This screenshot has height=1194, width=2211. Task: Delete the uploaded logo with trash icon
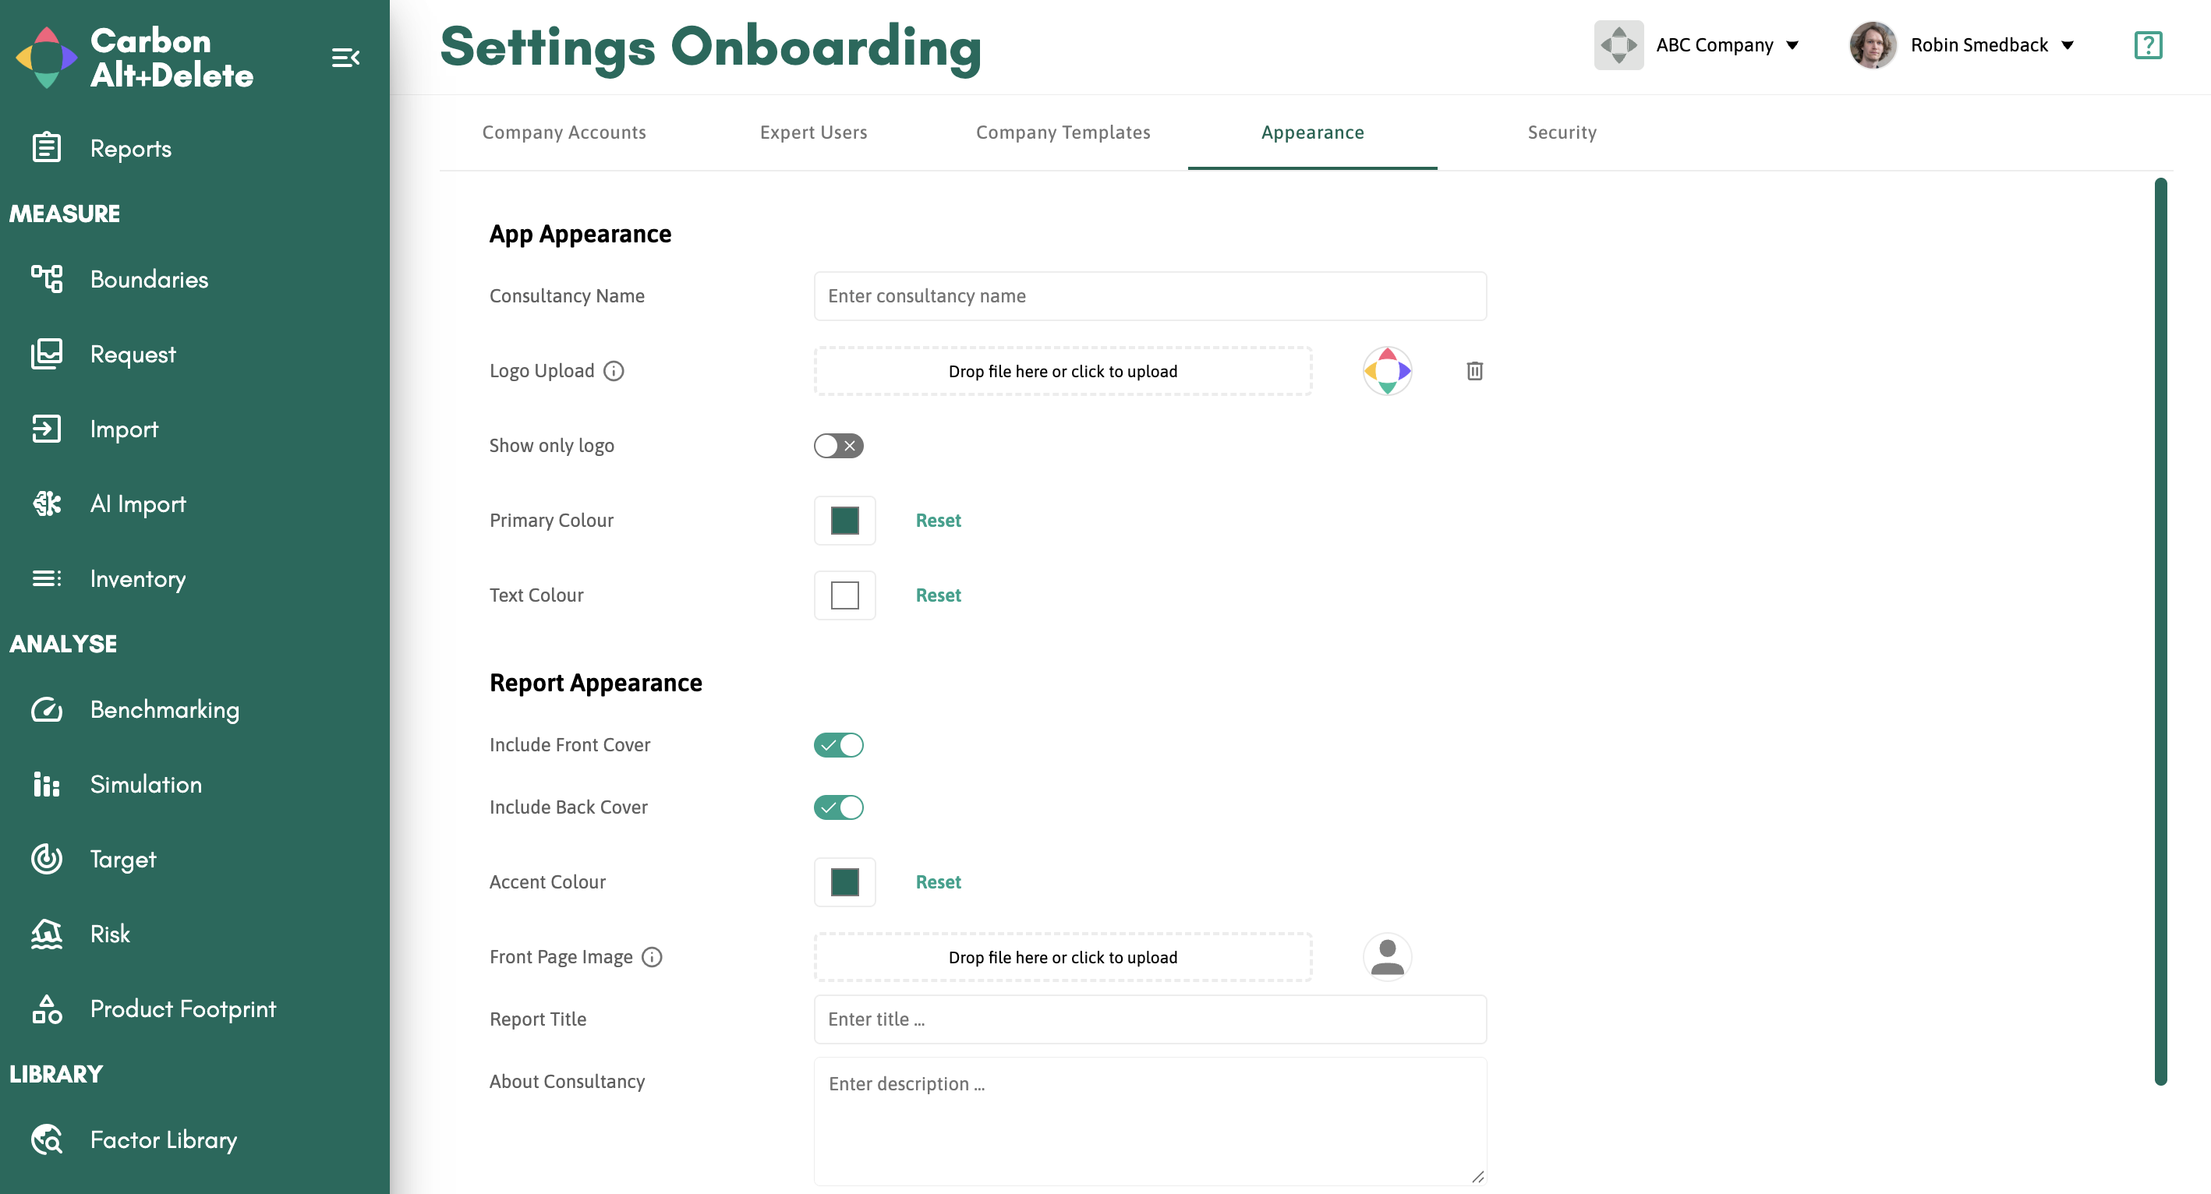click(1473, 370)
